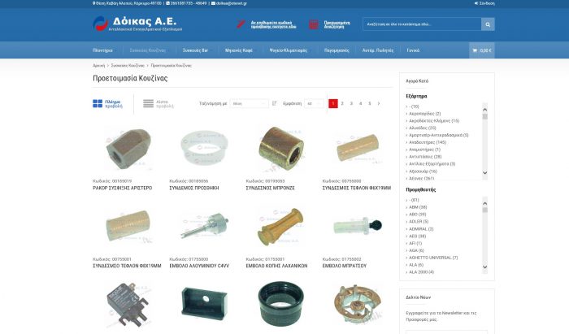
Task: Open ΣΥΝΔΕΣΜΟΣ ΠΡΟΣΘΗΚΗ product image
Action: (x=204, y=149)
